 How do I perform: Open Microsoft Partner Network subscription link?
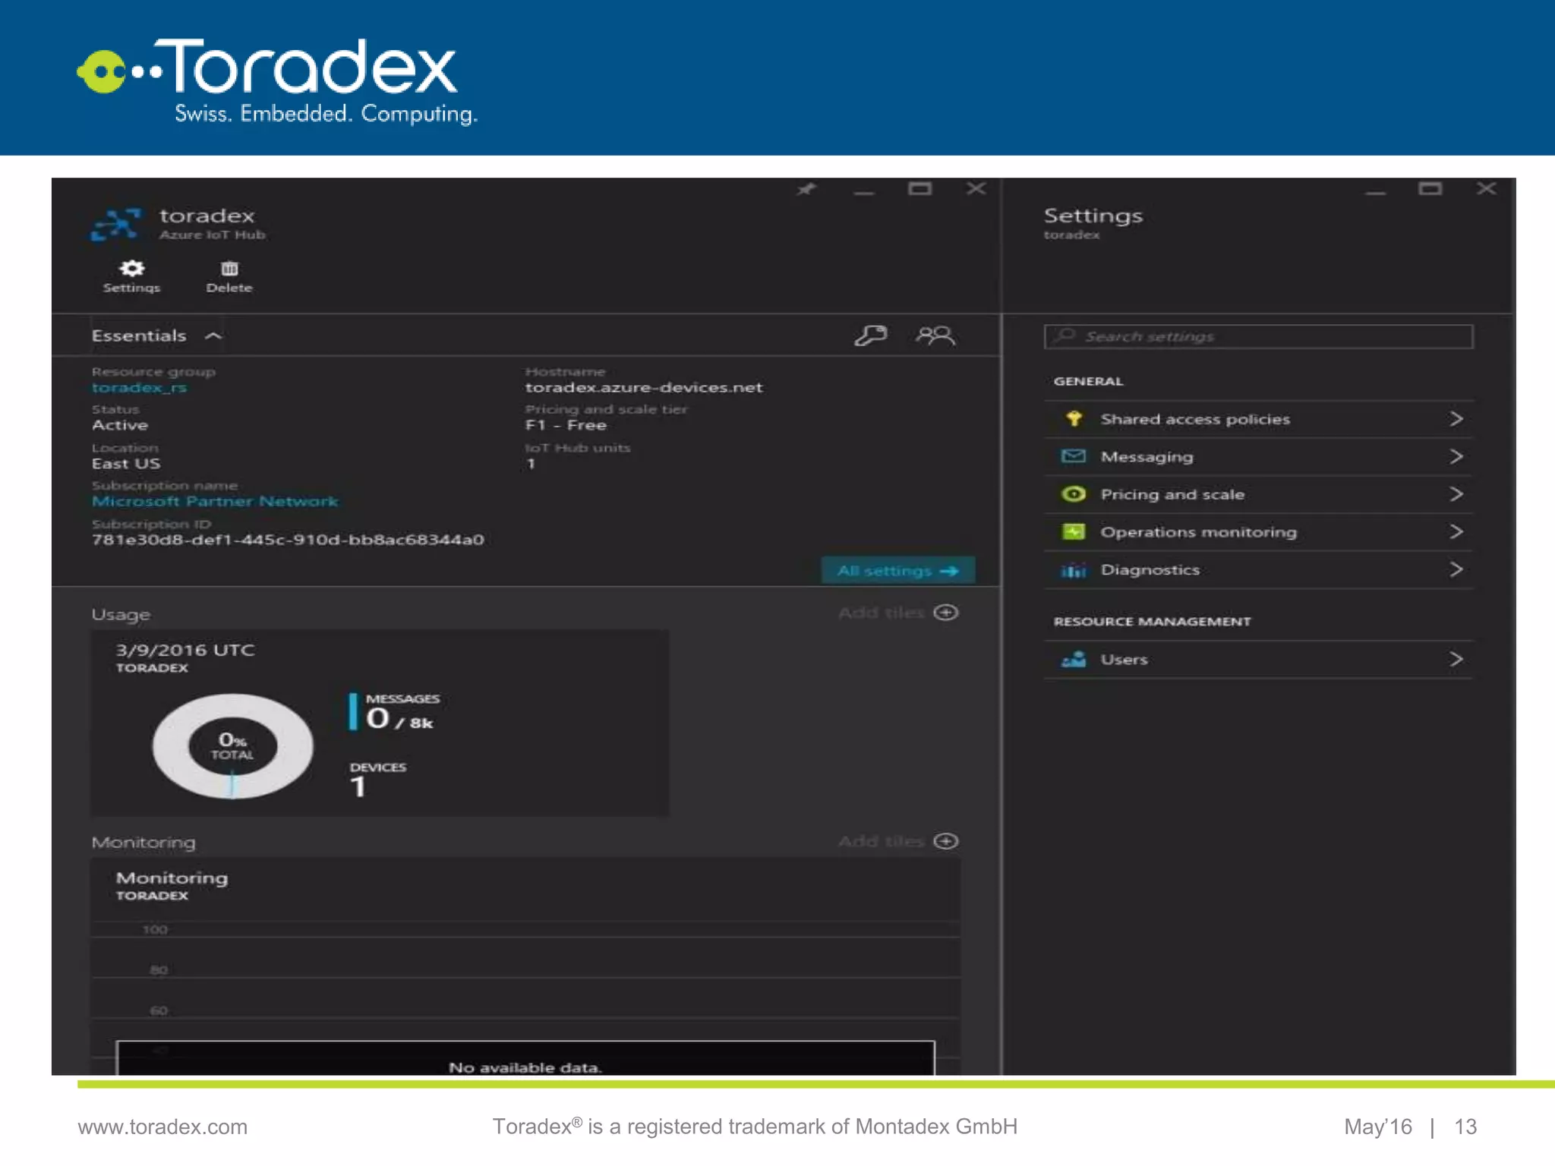(x=215, y=501)
